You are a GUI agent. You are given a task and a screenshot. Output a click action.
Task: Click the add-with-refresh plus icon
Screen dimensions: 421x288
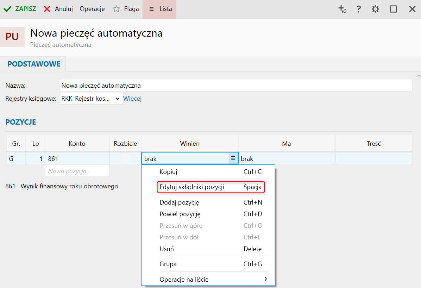click(x=343, y=9)
